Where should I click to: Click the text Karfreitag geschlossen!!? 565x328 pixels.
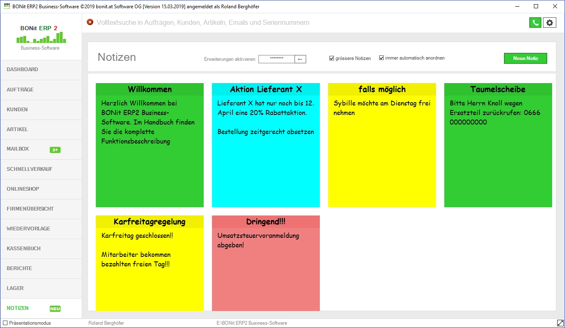(137, 236)
